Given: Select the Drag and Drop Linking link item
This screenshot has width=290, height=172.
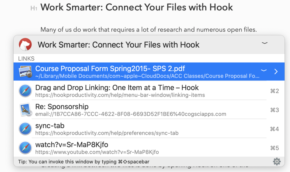Looking at the screenshot, I should pos(149,91).
